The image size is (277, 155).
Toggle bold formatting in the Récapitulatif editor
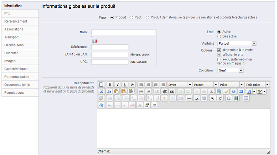coord(110,85)
